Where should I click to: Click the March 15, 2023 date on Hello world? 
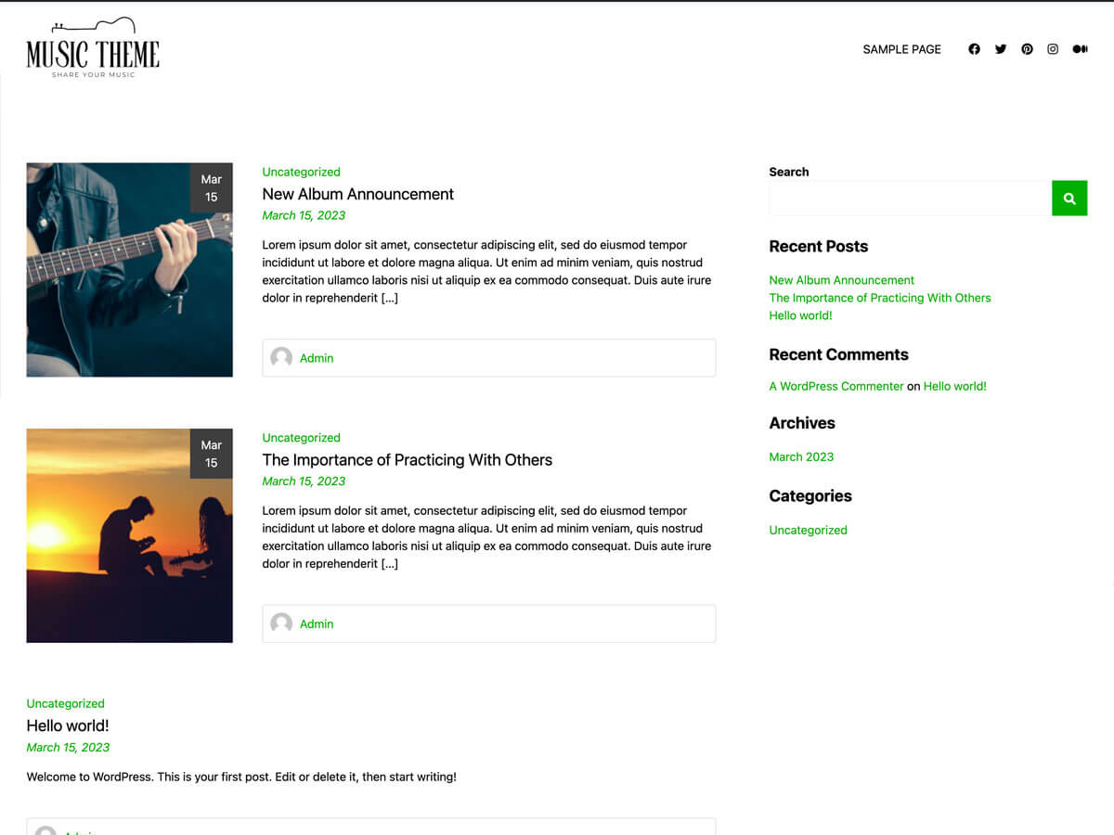[x=68, y=747]
